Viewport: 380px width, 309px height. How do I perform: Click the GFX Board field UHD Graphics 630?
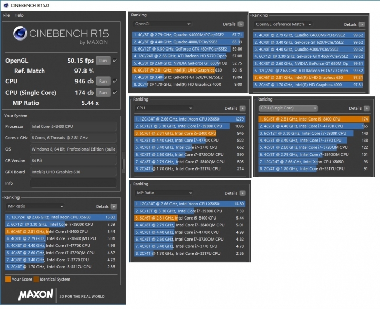pyautogui.click(x=73, y=172)
